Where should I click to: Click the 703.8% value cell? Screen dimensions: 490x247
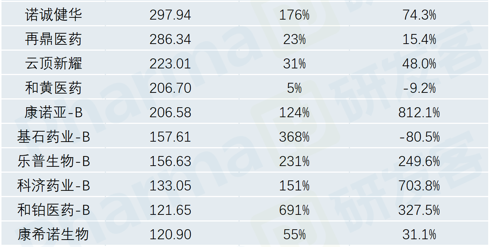[419, 186]
